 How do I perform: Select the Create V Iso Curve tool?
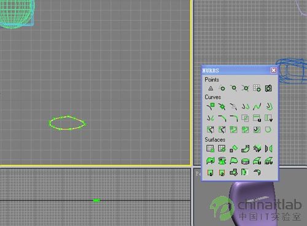click(268, 118)
